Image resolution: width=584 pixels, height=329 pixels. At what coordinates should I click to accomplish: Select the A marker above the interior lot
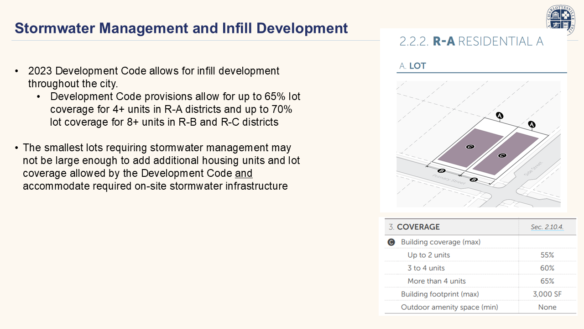(x=500, y=116)
